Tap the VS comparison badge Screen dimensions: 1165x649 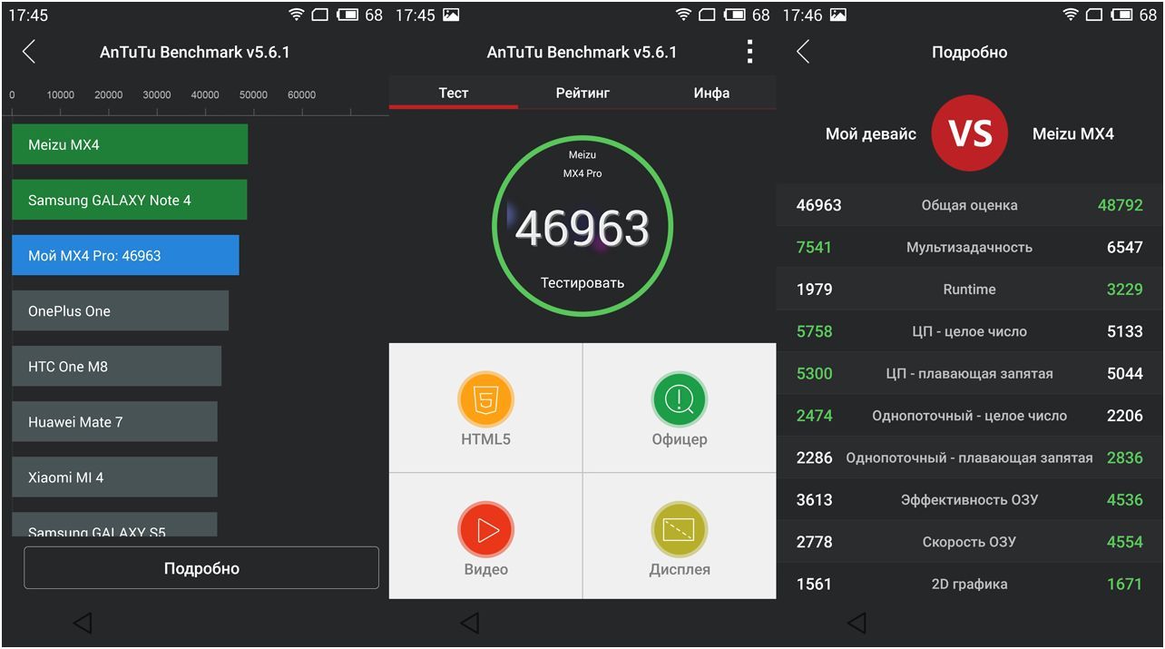pyautogui.click(x=970, y=133)
